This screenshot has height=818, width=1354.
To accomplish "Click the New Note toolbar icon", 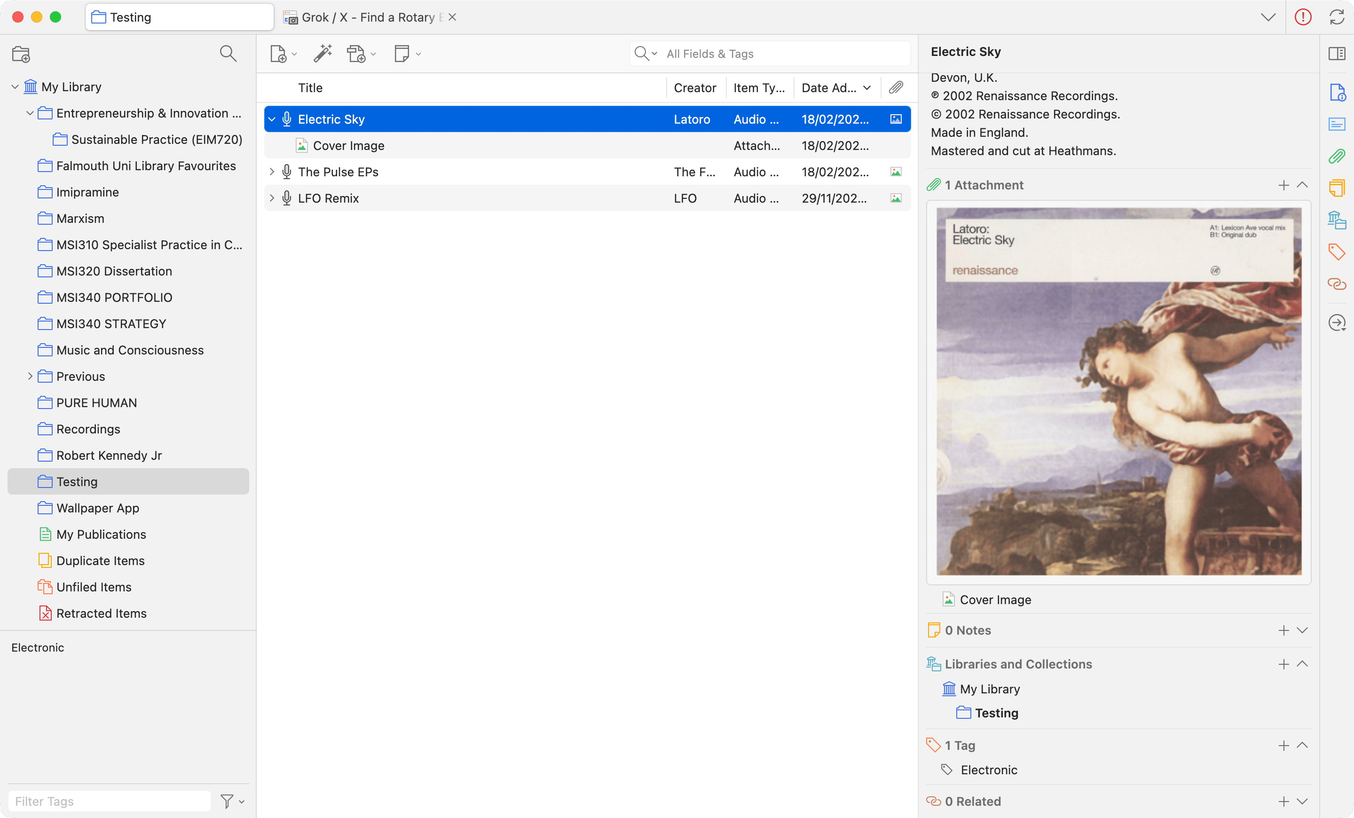I will [x=402, y=54].
